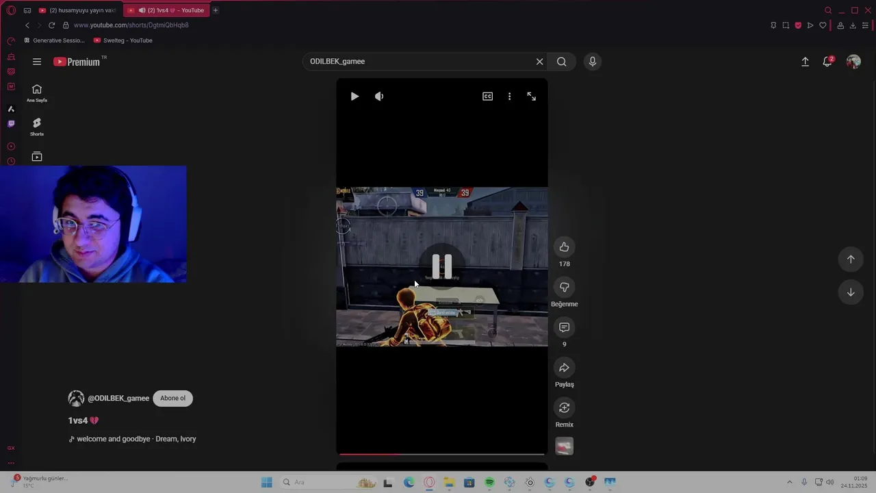Go to YouTube Premium home logo
The image size is (876, 493).
click(x=77, y=62)
